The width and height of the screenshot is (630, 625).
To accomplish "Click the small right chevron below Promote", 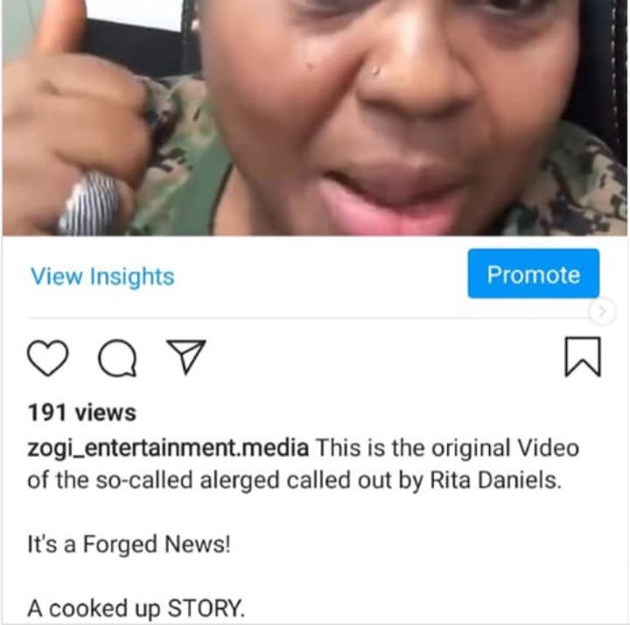I will click(602, 311).
